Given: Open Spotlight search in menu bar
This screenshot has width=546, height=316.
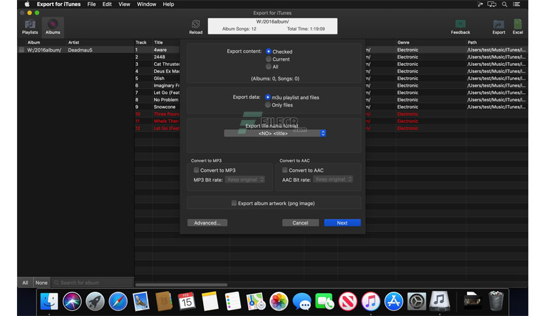Looking at the screenshot, I should 504,4.
